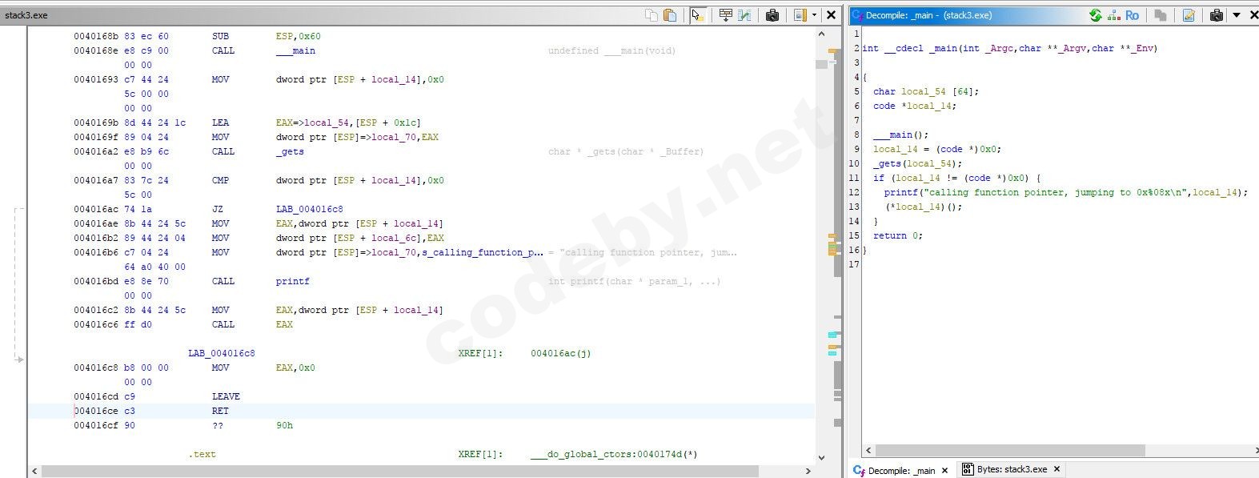Click the listing vertical scrollbar down arrow
Image resolution: width=1259 pixels, height=478 pixels.
click(822, 458)
